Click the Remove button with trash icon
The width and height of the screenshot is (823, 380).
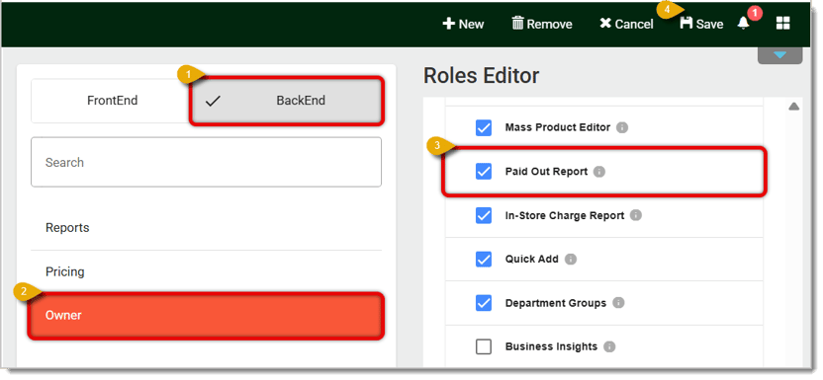click(x=542, y=24)
